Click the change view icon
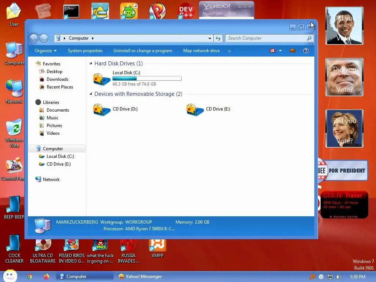The image size is (376, 282). point(272,51)
